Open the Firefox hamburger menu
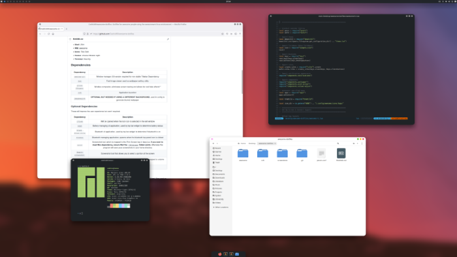 240,34
